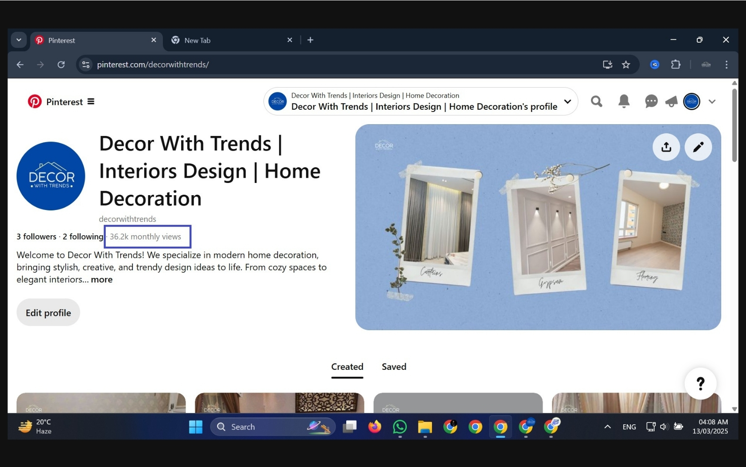The height and width of the screenshot is (467, 746).
Task: Go back in the browser
Action: pyautogui.click(x=20, y=64)
